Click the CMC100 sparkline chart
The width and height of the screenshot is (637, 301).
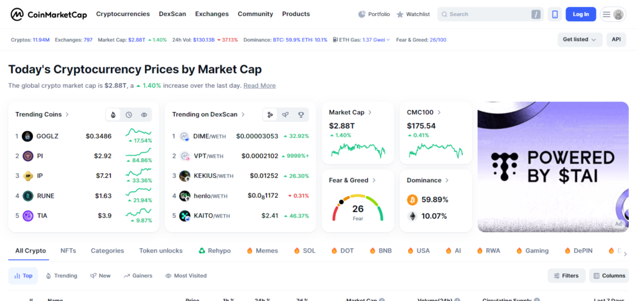pos(435,150)
